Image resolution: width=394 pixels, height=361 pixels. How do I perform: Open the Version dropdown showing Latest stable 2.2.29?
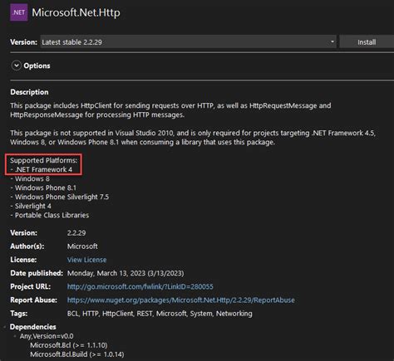point(188,42)
